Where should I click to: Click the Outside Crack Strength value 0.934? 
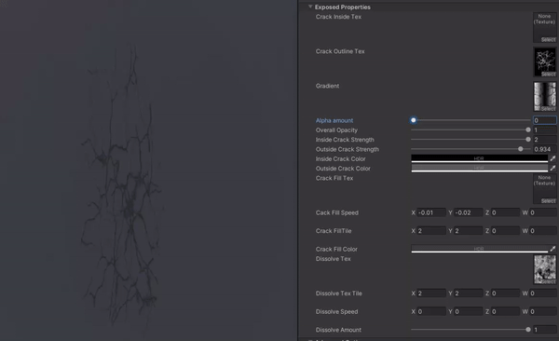[x=544, y=149]
